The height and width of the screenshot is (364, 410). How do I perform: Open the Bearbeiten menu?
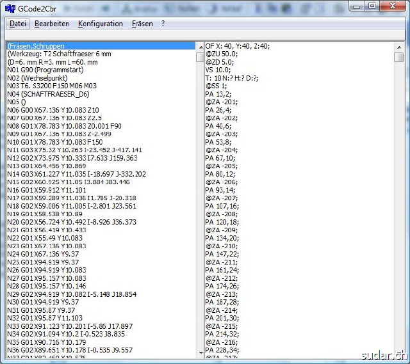pyautogui.click(x=52, y=24)
